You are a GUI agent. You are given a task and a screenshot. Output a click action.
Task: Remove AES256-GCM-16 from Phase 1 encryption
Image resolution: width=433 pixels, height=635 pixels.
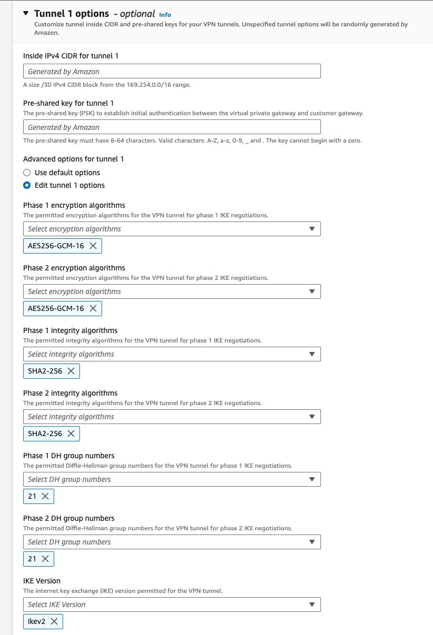pyautogui.click(x=93, y=246)
